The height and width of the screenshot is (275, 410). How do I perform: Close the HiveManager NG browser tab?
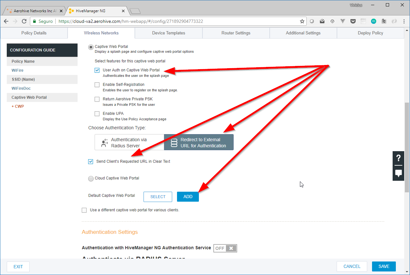point(123,11)
